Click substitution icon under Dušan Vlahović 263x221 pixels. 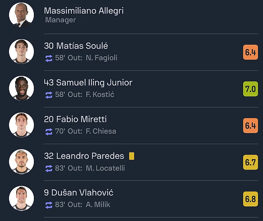pos(49,205)
